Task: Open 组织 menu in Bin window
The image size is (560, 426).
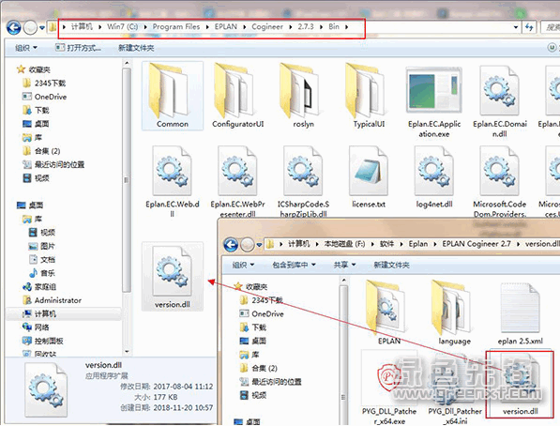Action: [x=25, y=48]
